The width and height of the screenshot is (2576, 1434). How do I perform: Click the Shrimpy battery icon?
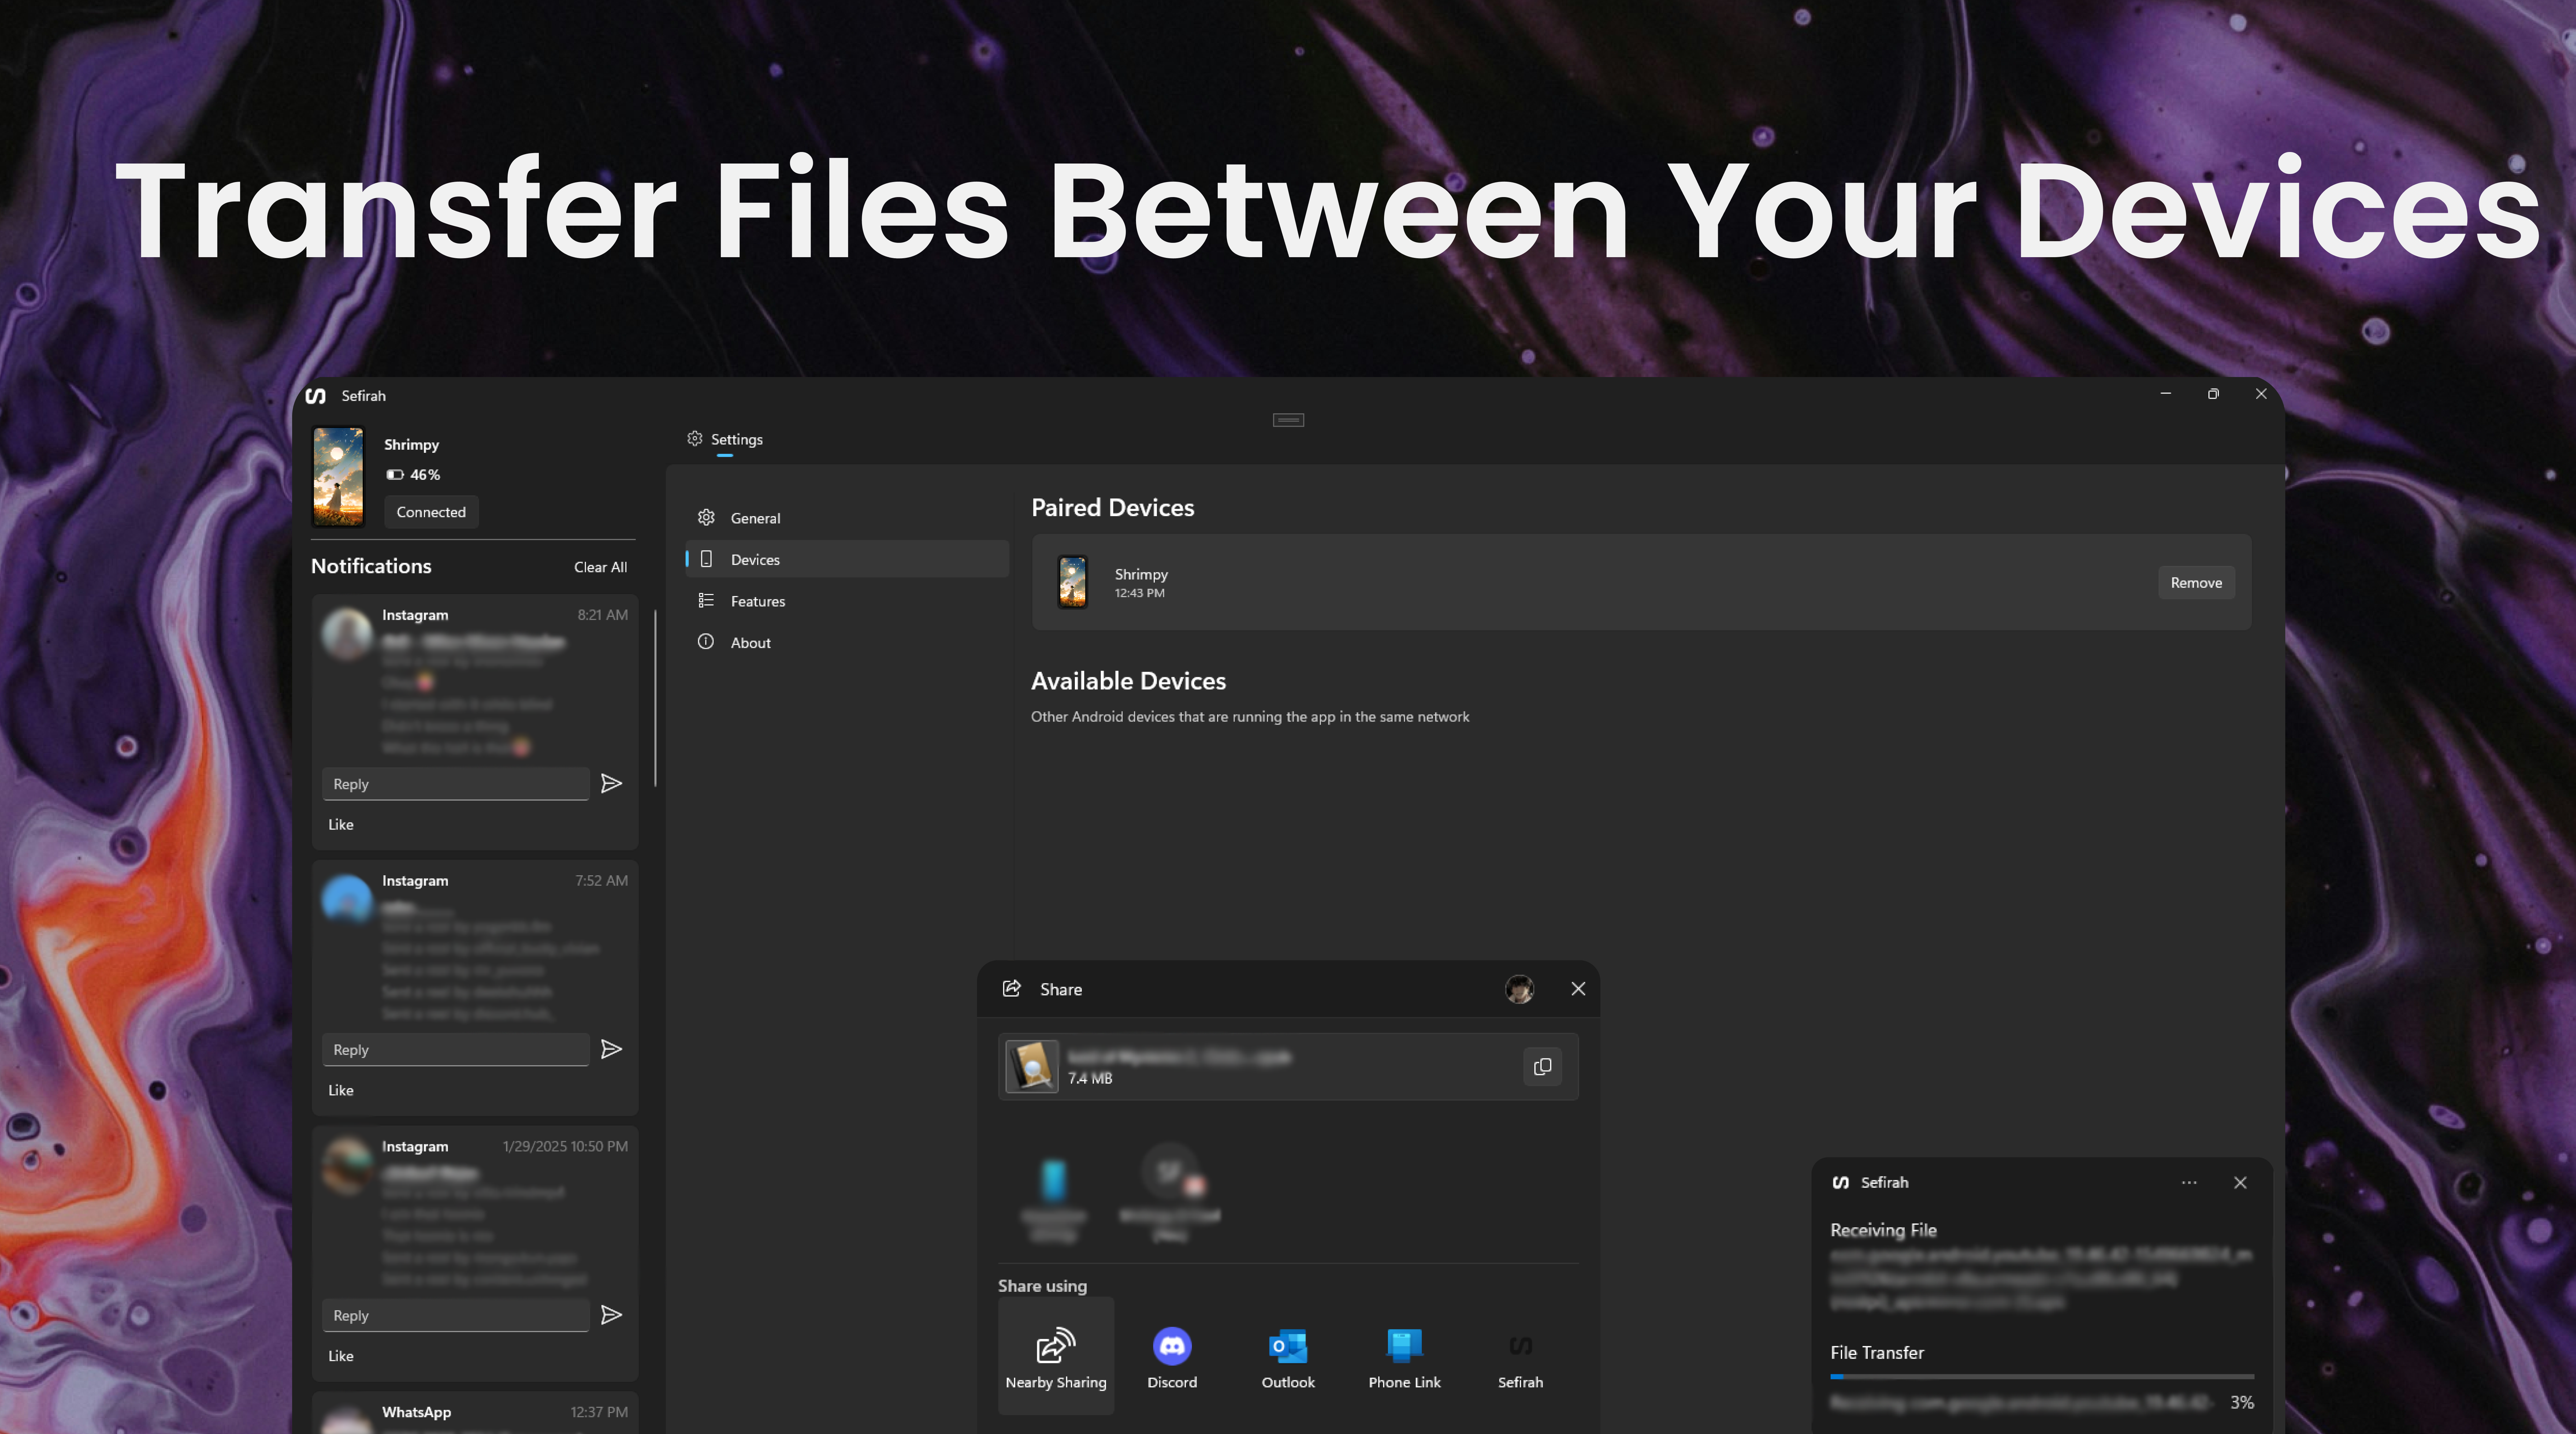pyautogui.click(x=395, y=474)
